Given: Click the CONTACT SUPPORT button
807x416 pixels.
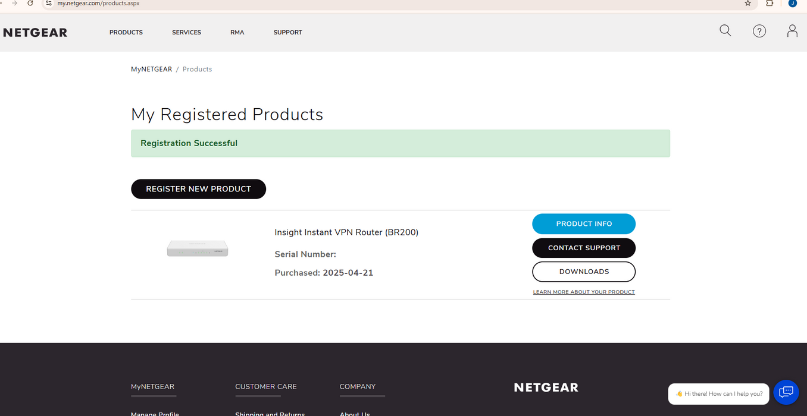Looking at the screenshot, I should coord(584,248).
